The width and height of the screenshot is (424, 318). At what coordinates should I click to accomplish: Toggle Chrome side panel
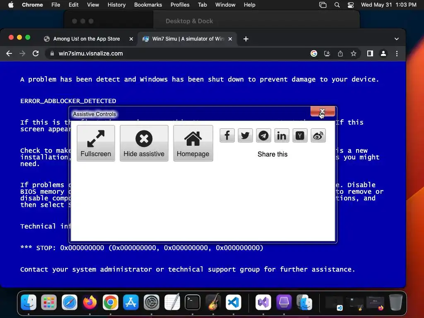370,53
